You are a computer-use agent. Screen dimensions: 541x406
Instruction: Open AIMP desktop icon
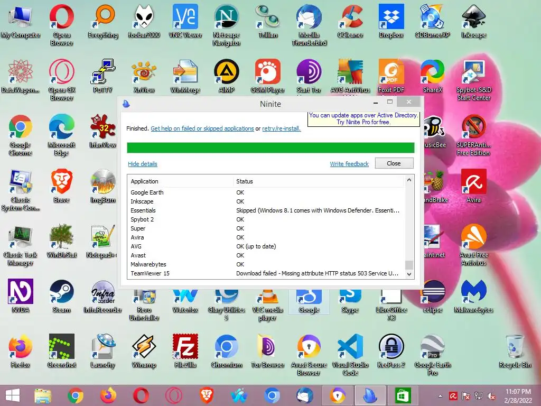pos(226,76)
